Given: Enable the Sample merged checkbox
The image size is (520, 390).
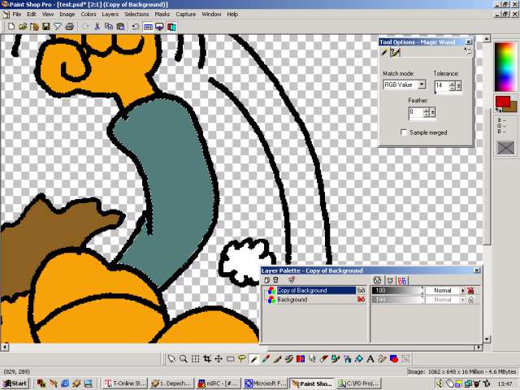Looking at the screenshot, I should point(404,132).
